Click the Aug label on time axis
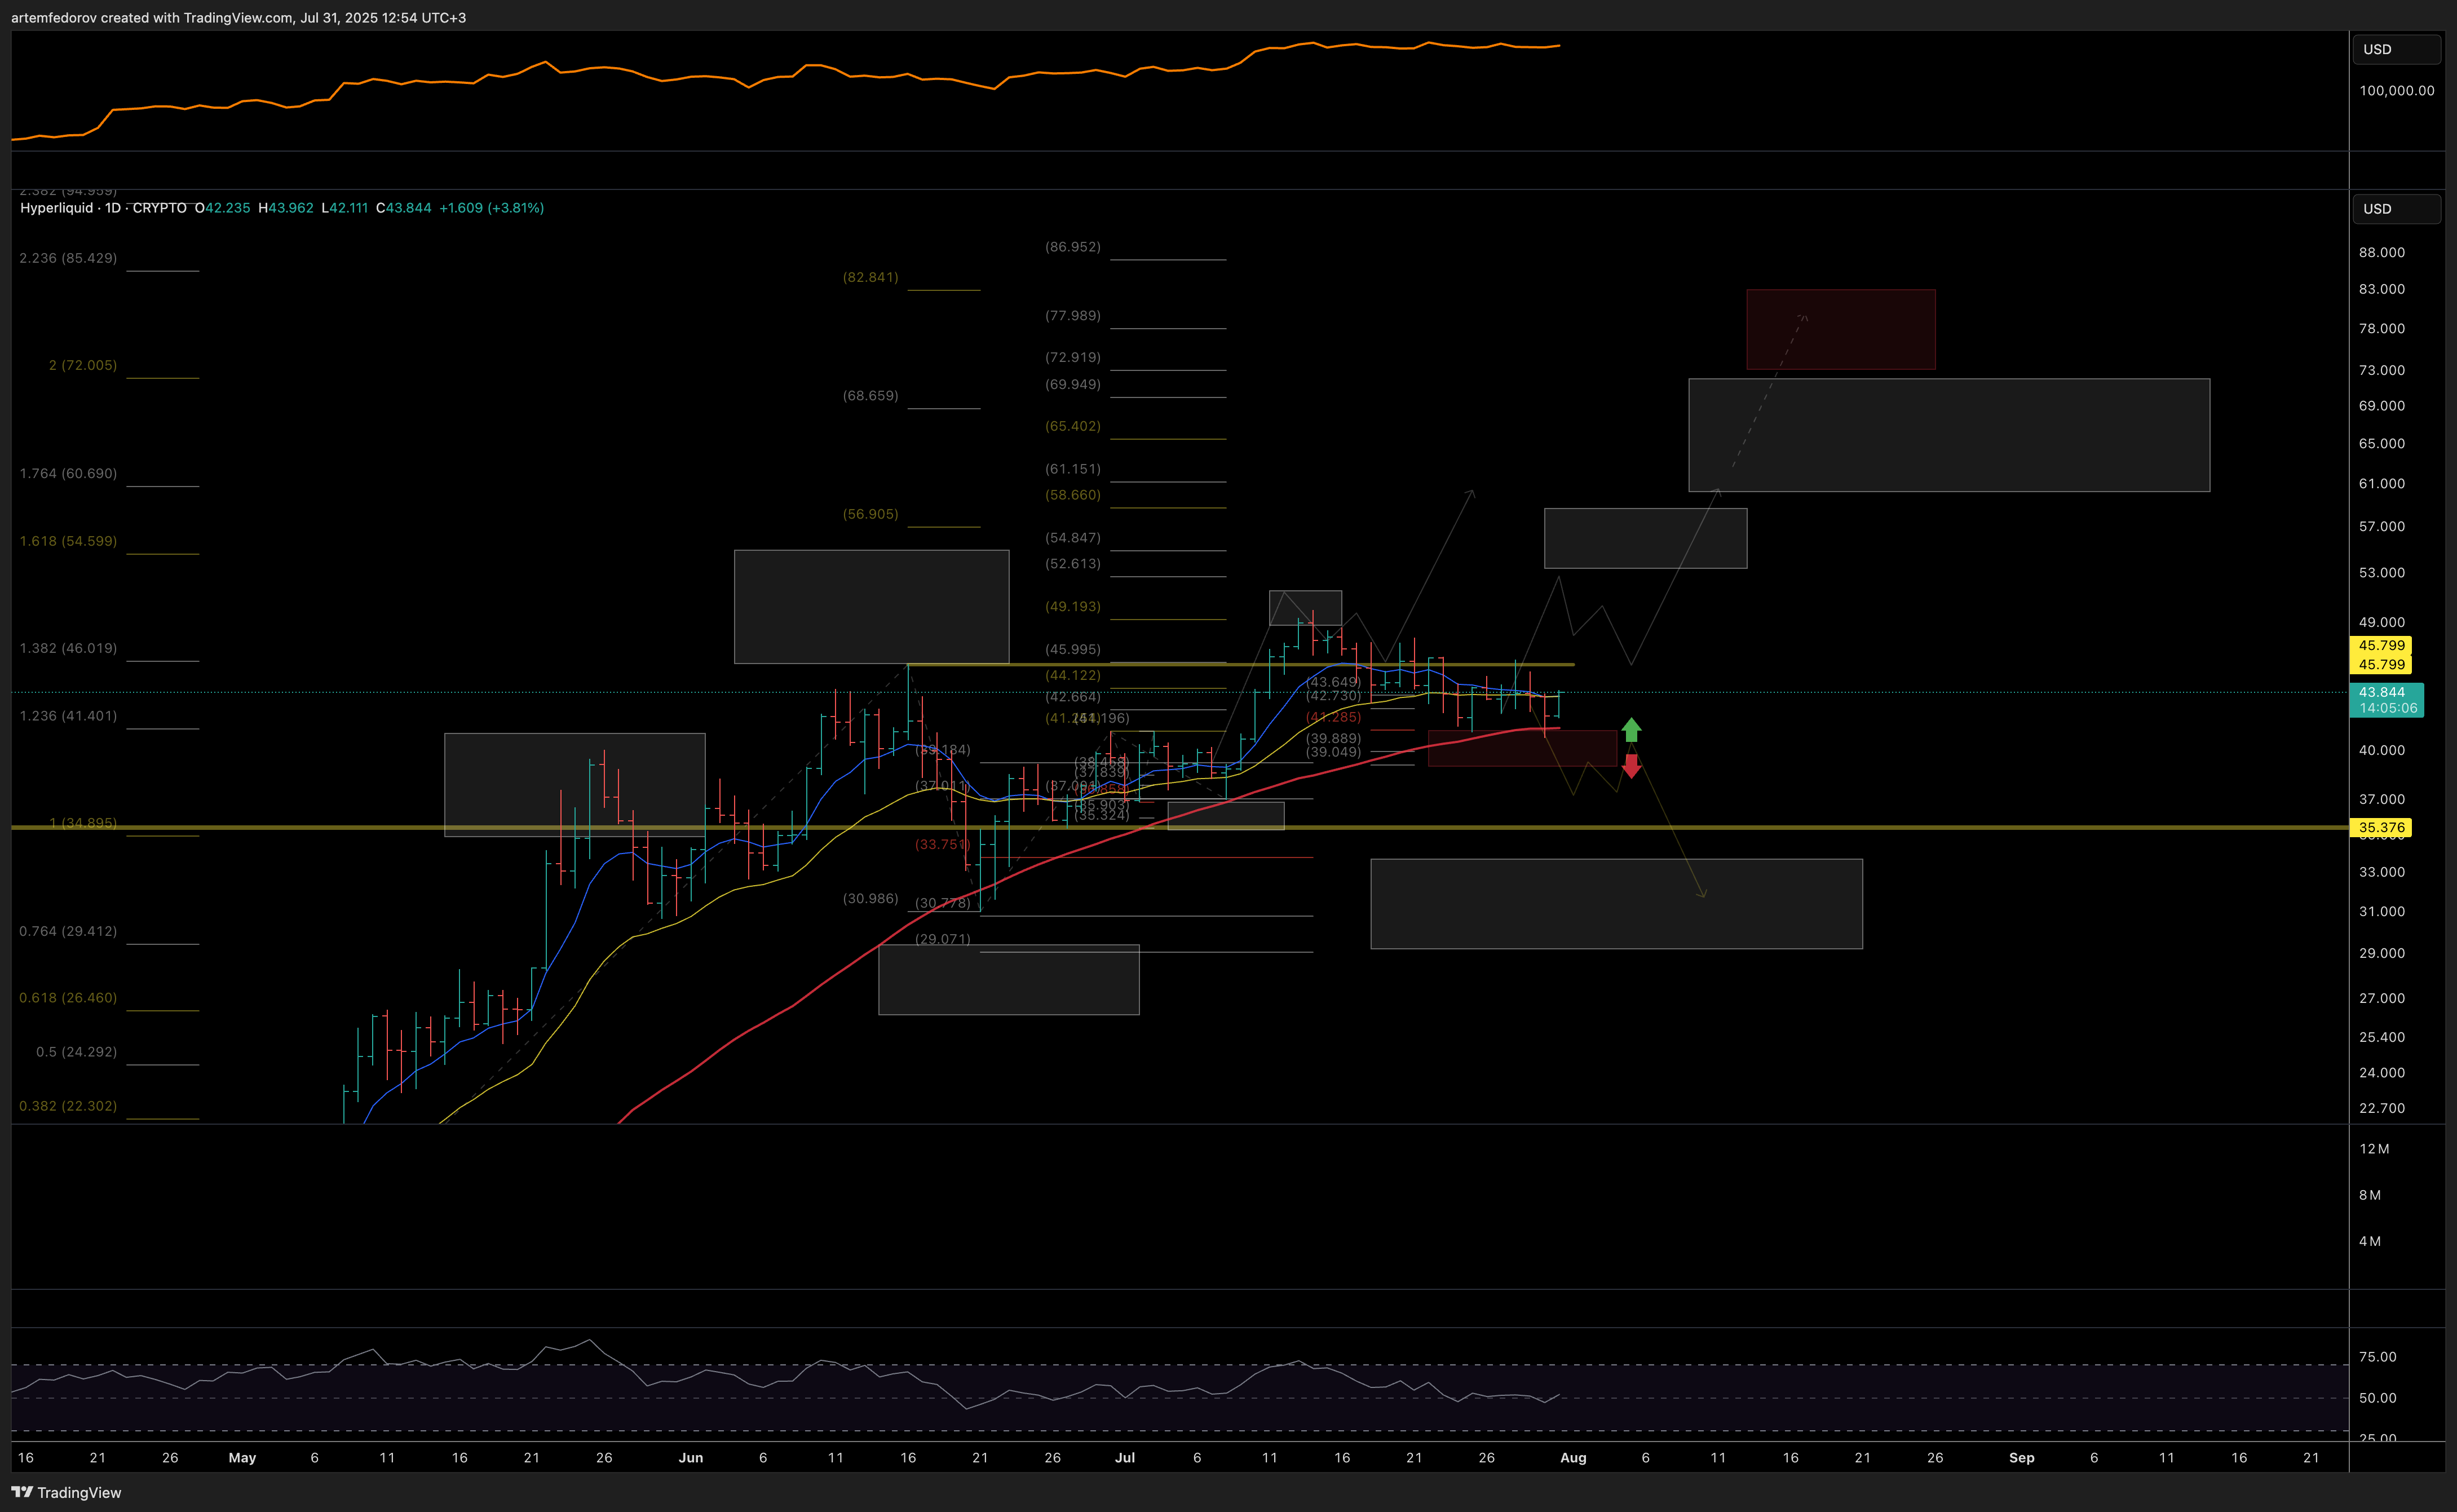Viewport: 2457px width, 1512px height. pos(1573,1458)
